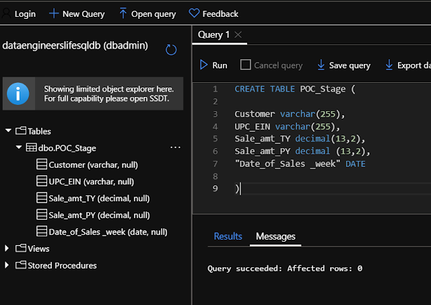This screenshot has height=305, width=431.
Task: Select the Messages tab
Action: 275,236
